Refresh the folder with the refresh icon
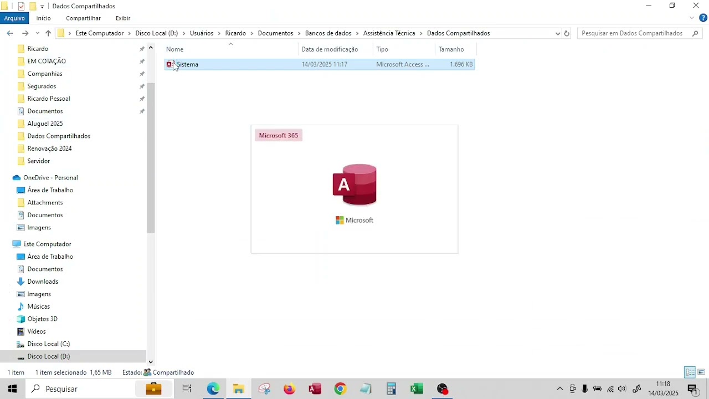The image size is (709, 399). tap(567, 33)
